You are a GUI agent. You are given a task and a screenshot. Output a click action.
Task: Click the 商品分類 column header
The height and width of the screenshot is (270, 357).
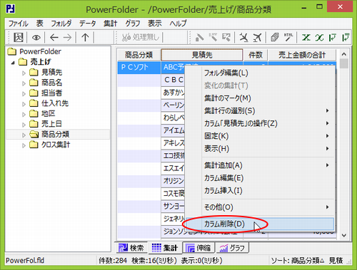[139, 55]
